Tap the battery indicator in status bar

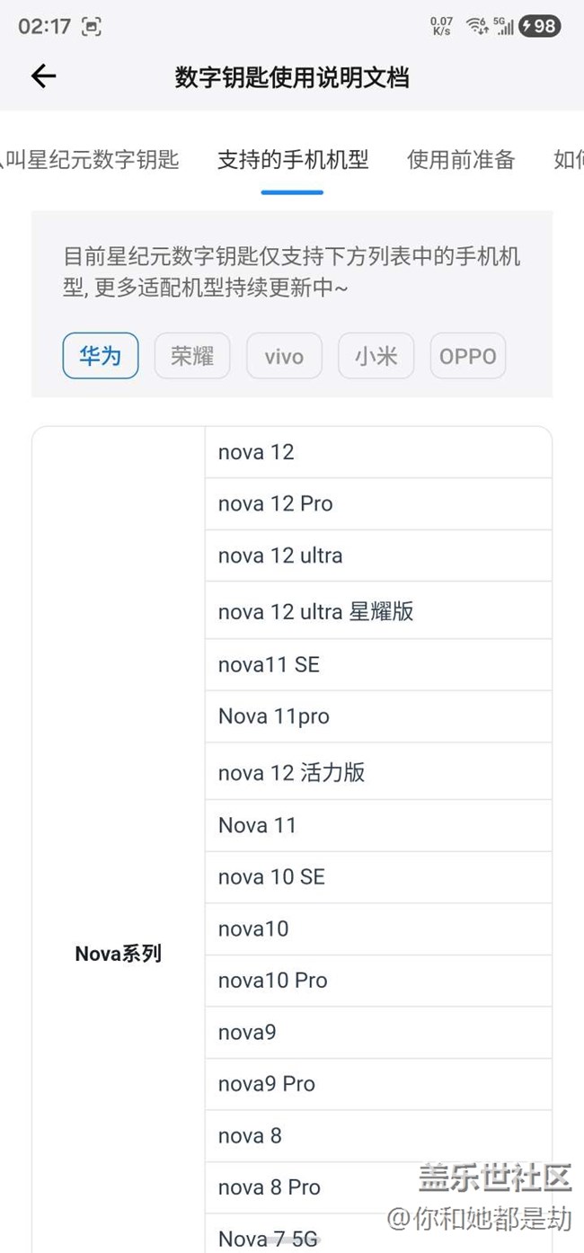click(539, 26)
